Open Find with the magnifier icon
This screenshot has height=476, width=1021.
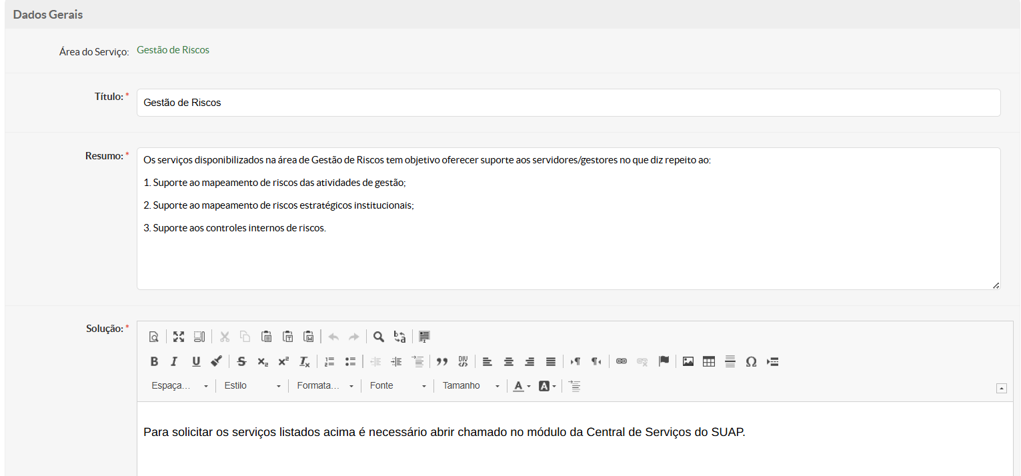(379, 337)
